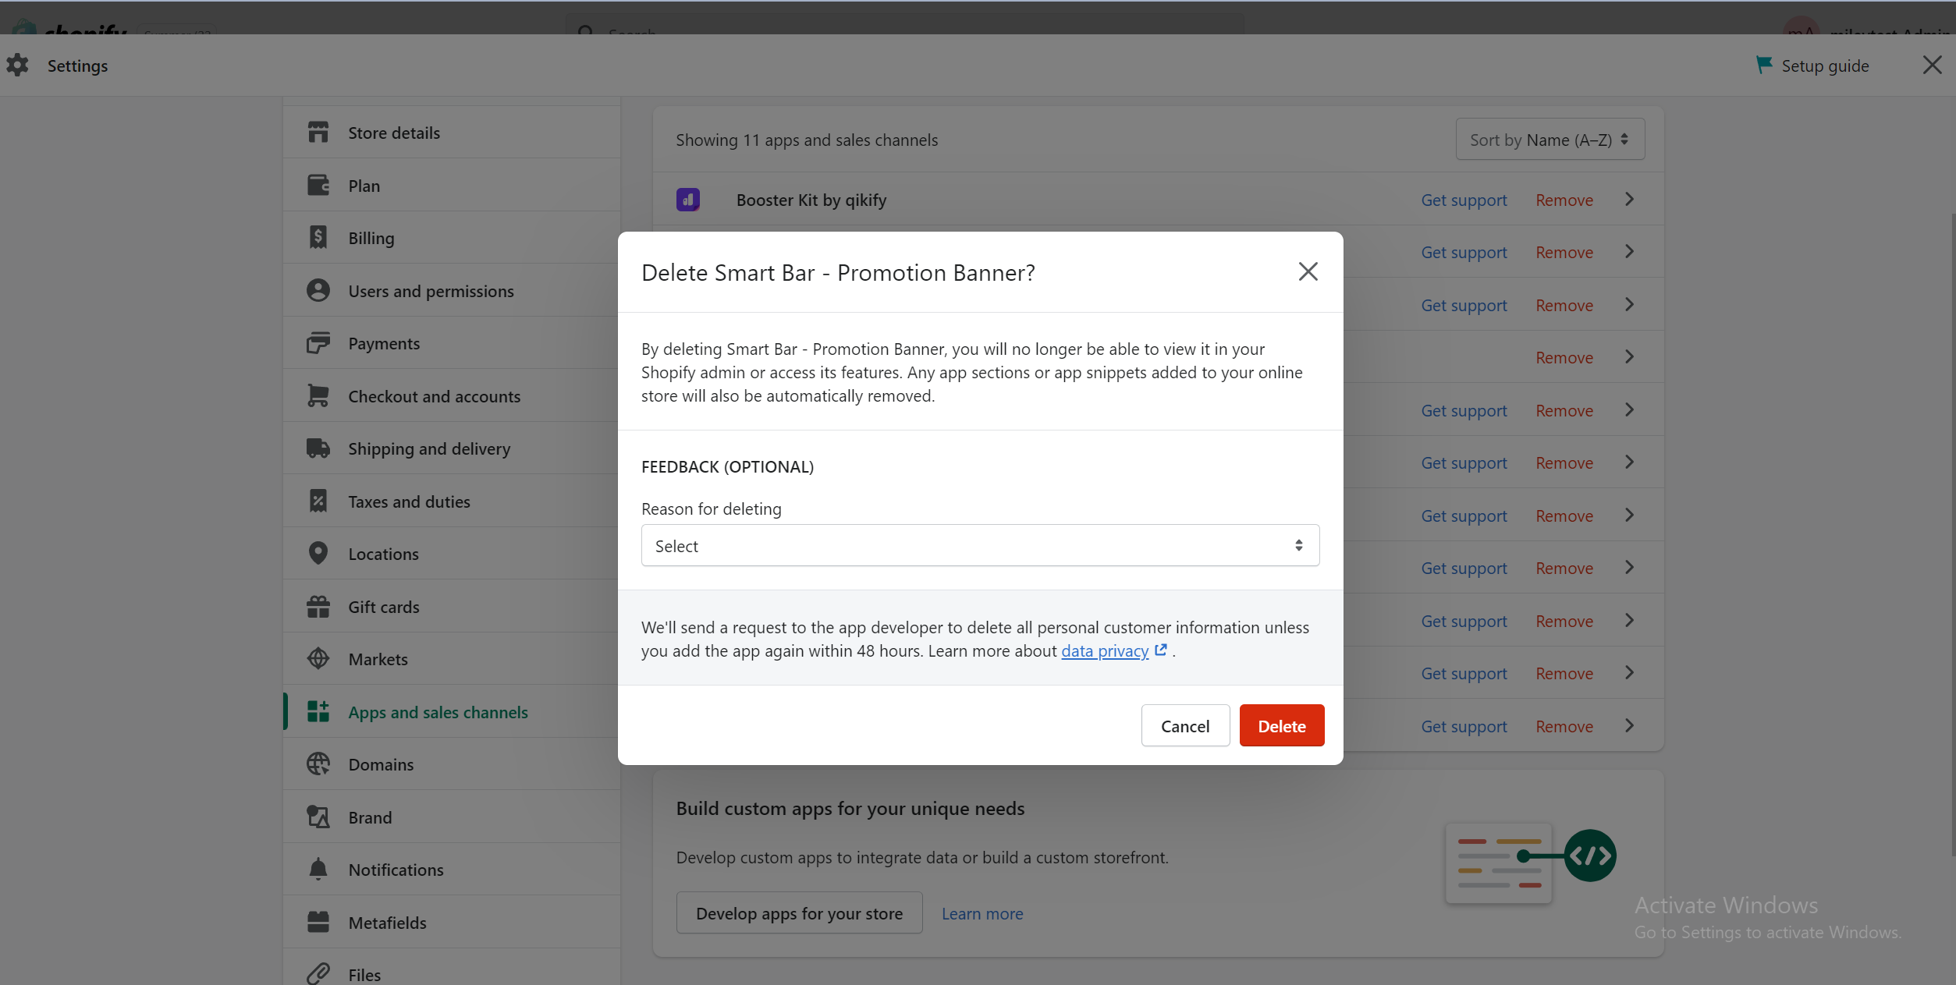Open the Reason for deleting dropdown
The image size is (1956, 985).
point(980,545)
